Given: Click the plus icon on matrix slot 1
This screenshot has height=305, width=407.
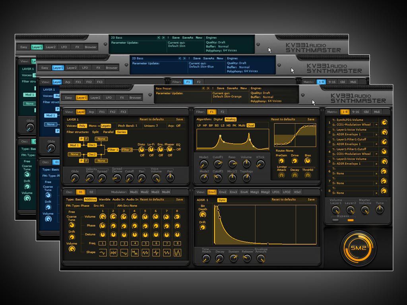Looking at the screenshot, I should (376, 124).
